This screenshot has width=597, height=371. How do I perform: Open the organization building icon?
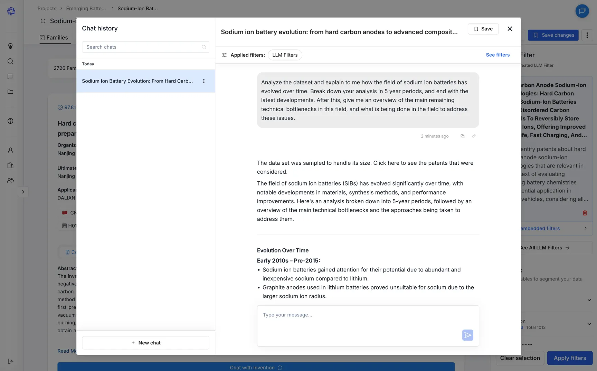click(10, 165)
